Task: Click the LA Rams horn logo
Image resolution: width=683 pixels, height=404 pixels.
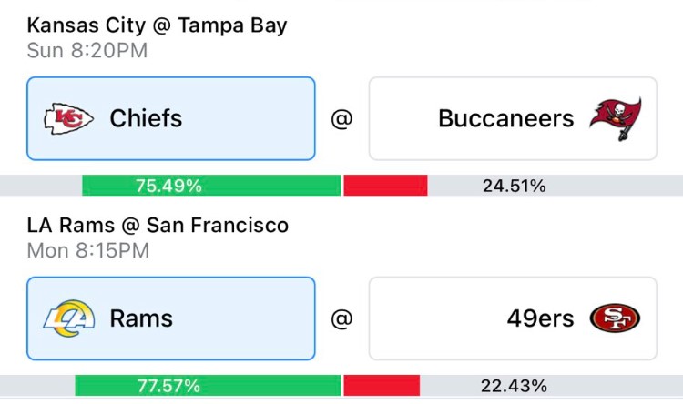Action: 69,318
